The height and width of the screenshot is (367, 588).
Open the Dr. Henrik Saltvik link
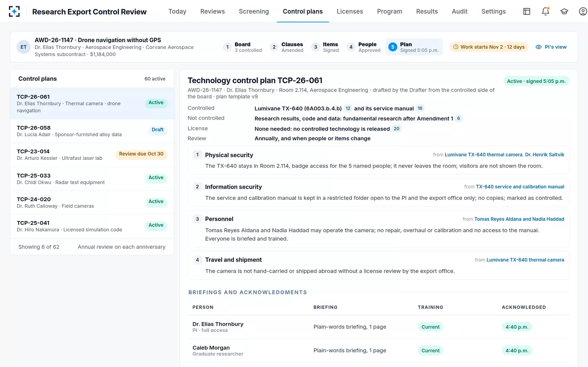[545, 155]
